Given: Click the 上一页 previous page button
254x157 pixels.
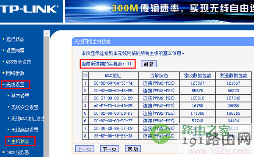Looking at the screenshot, I should (85, 149).
